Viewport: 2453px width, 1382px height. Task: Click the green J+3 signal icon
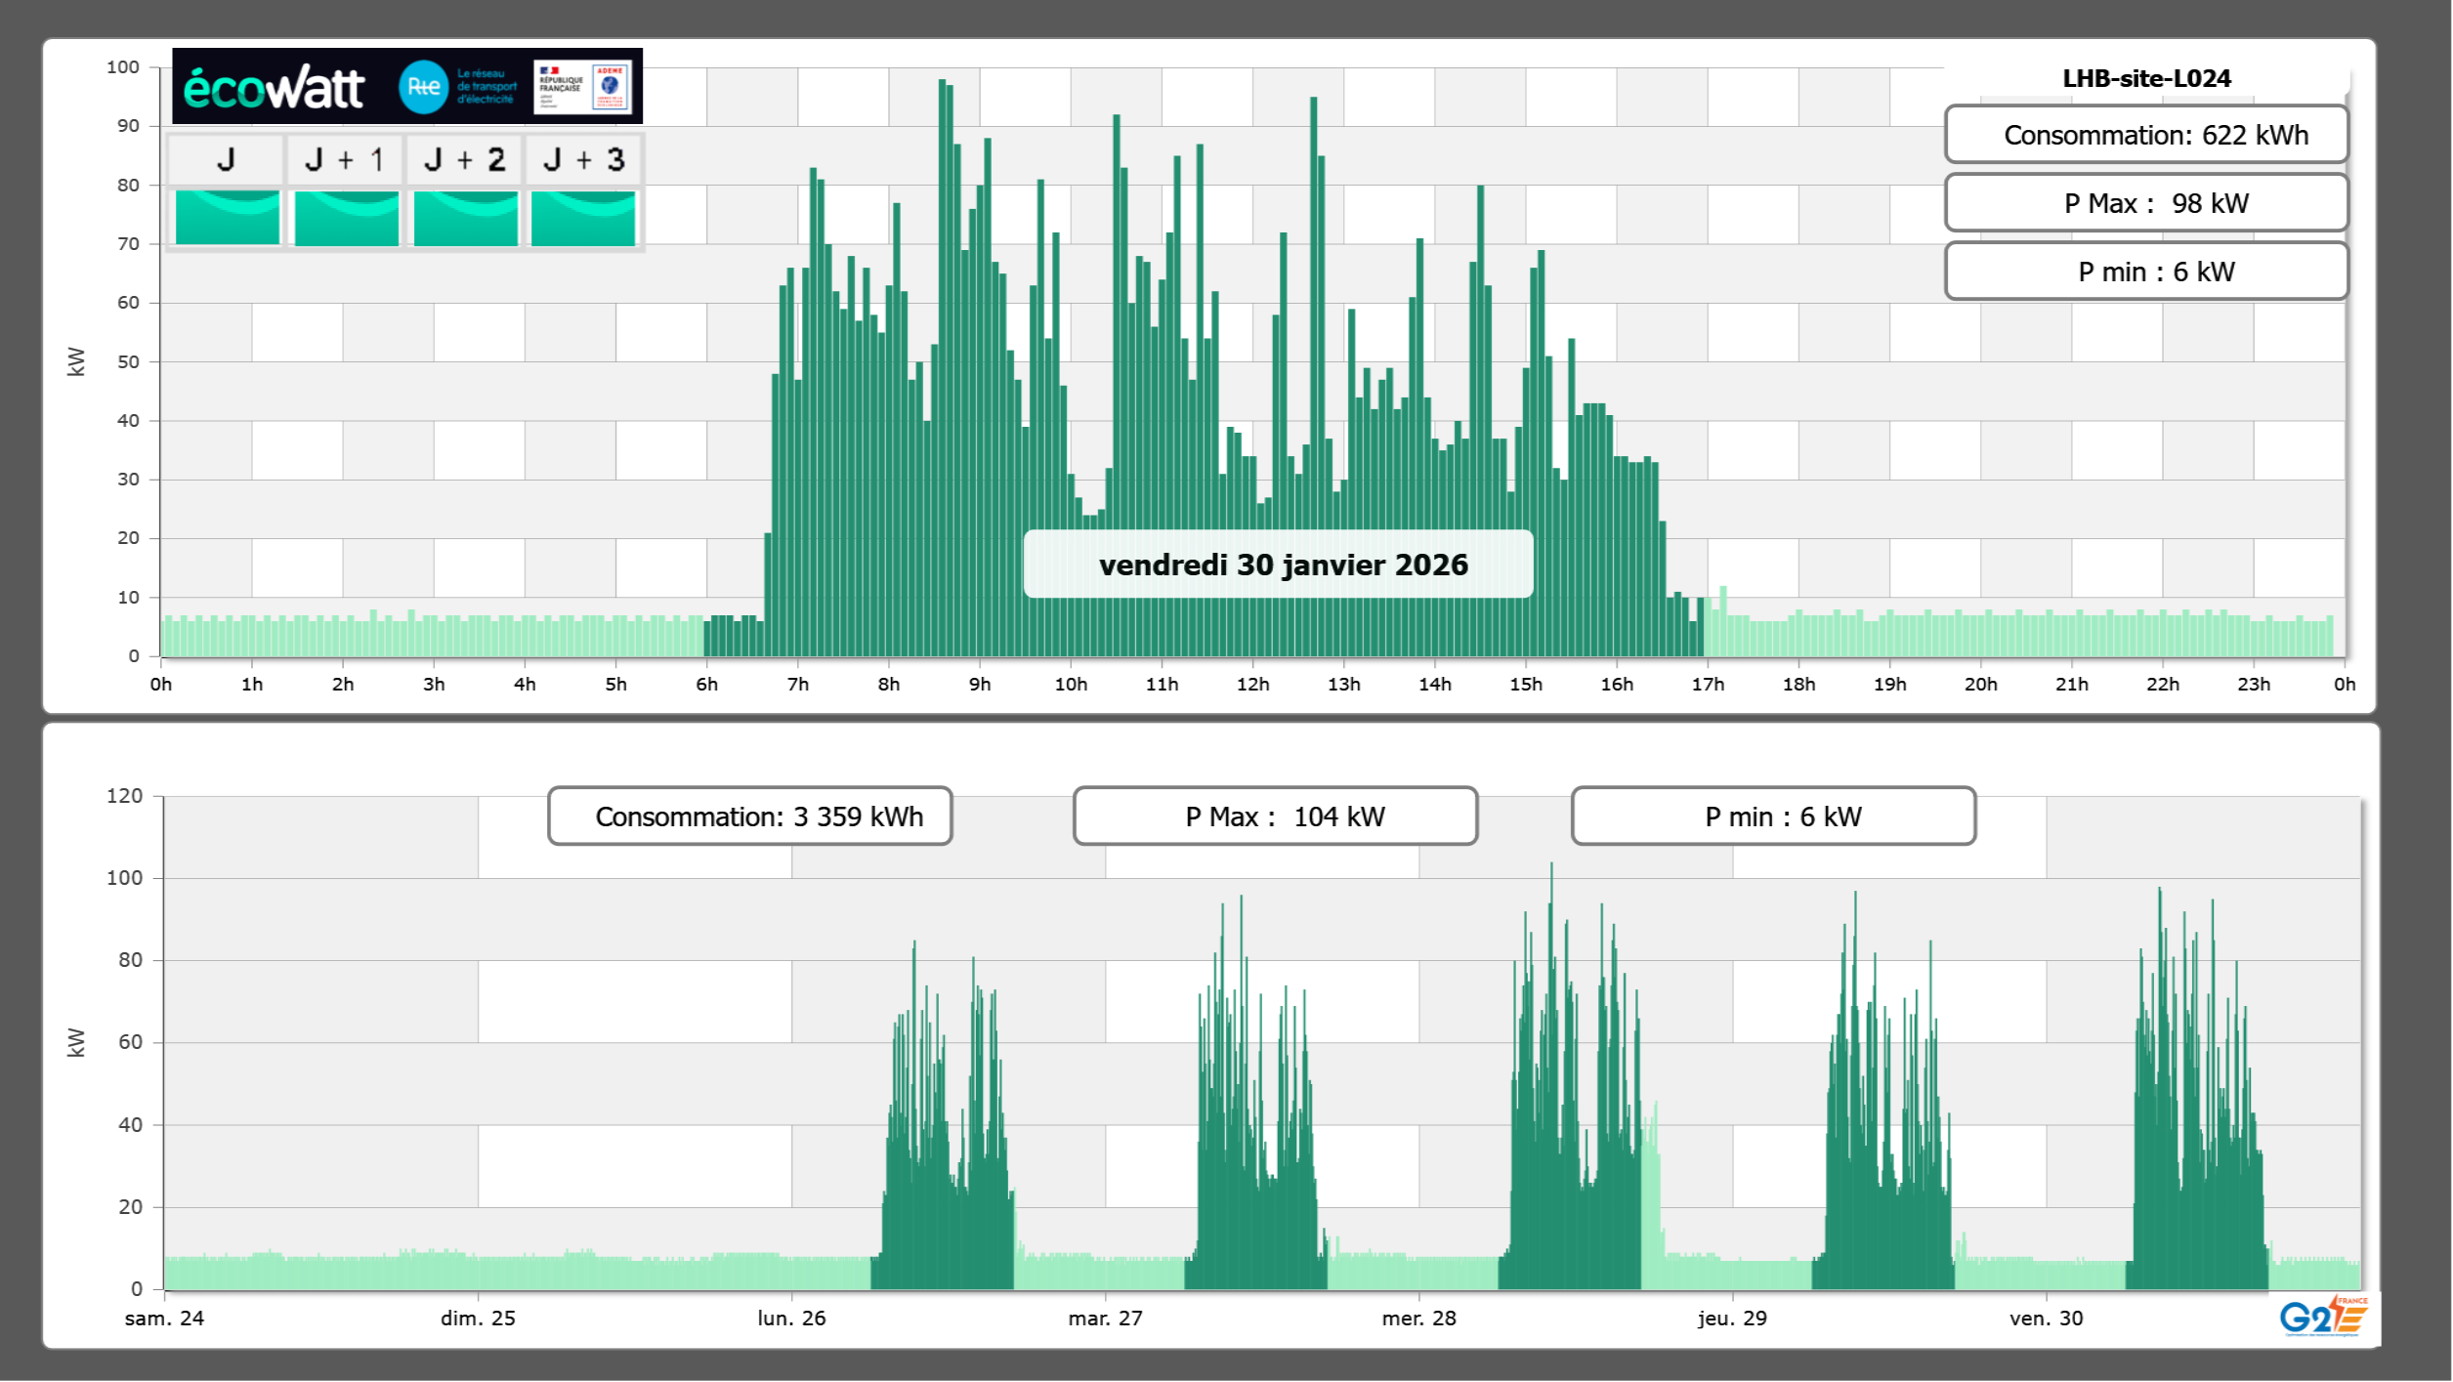tap(583, 217)
